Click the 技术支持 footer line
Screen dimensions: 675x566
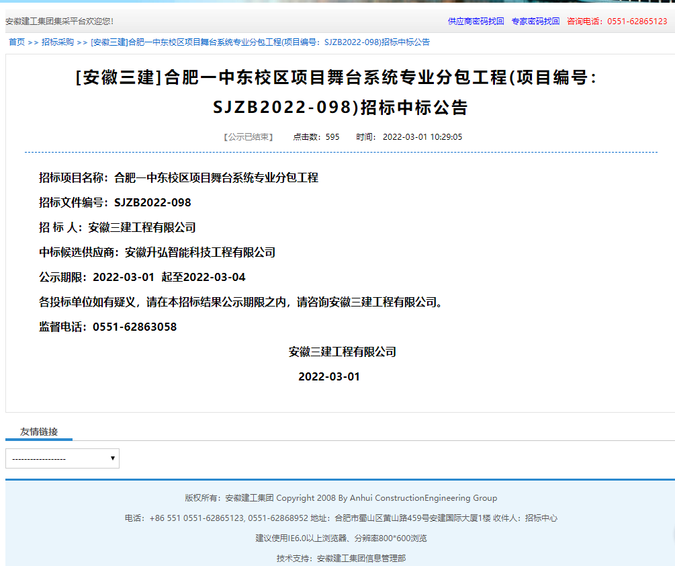point(341,558)
